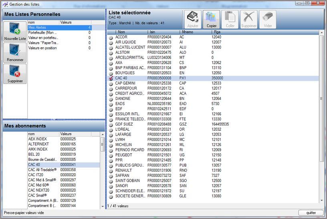Image resolution: width=327 pixels, height=219 pixels.
Task: Select the CAC Mid & Small subscription
Action: (64, 180)
